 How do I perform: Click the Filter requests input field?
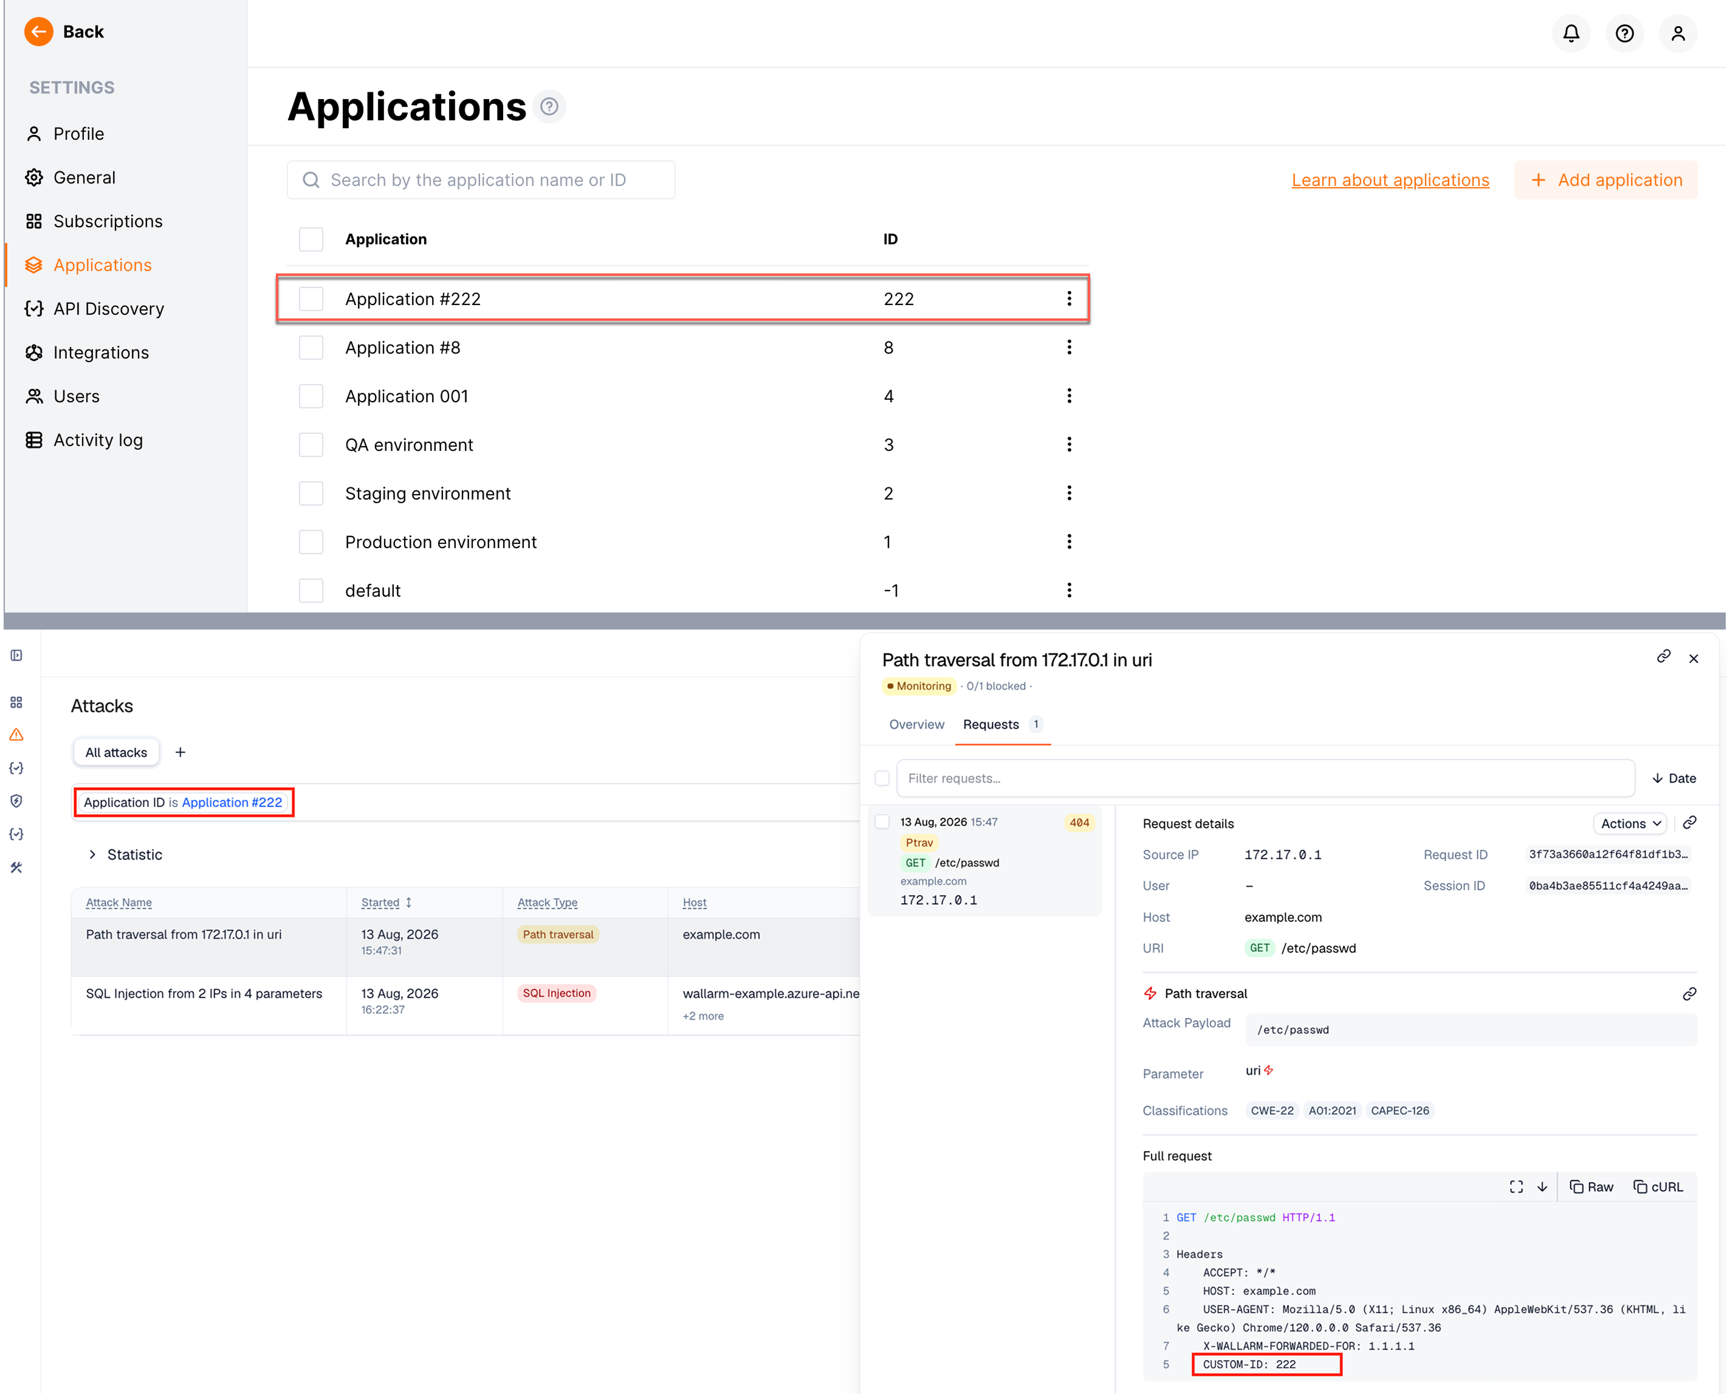(1265, 778)
